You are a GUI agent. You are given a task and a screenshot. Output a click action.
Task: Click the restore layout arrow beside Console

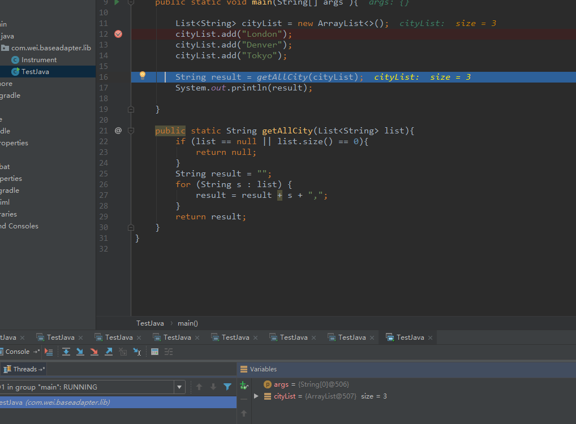click(x=36, y=352)
